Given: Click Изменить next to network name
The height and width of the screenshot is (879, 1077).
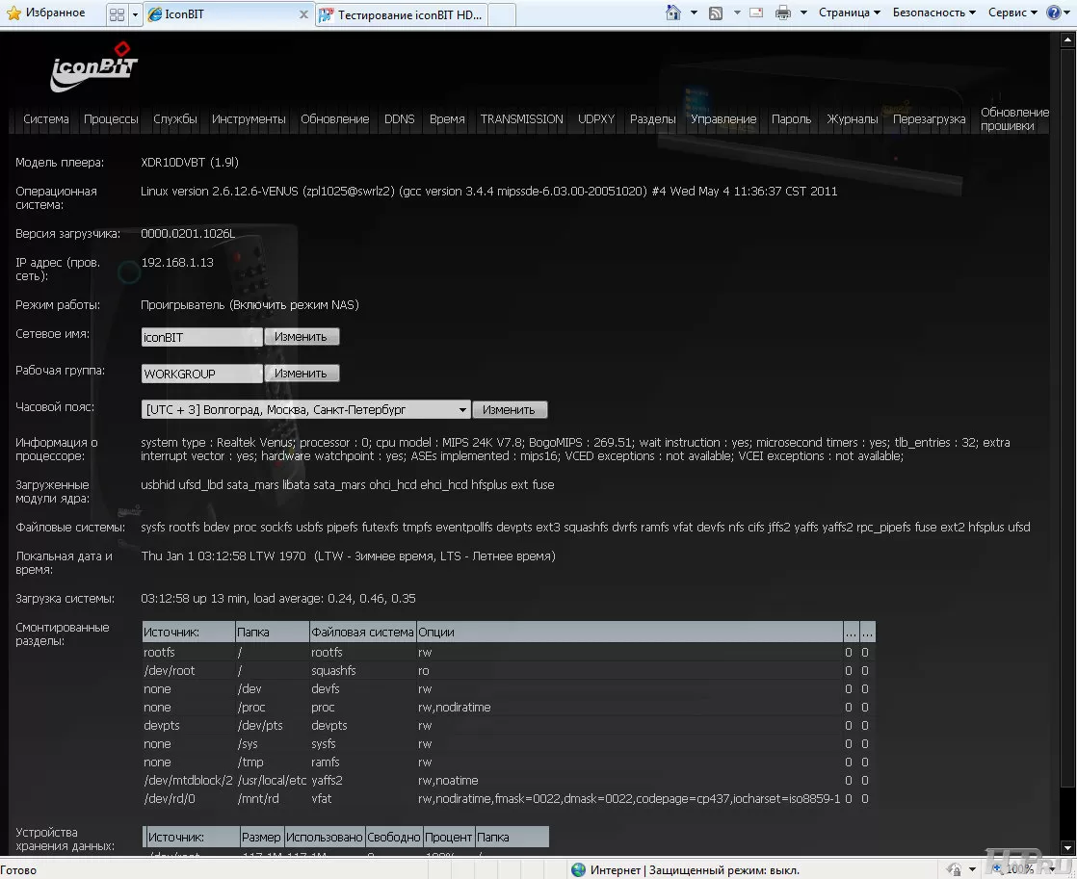Looking at the screenshot, I should 302,337.
